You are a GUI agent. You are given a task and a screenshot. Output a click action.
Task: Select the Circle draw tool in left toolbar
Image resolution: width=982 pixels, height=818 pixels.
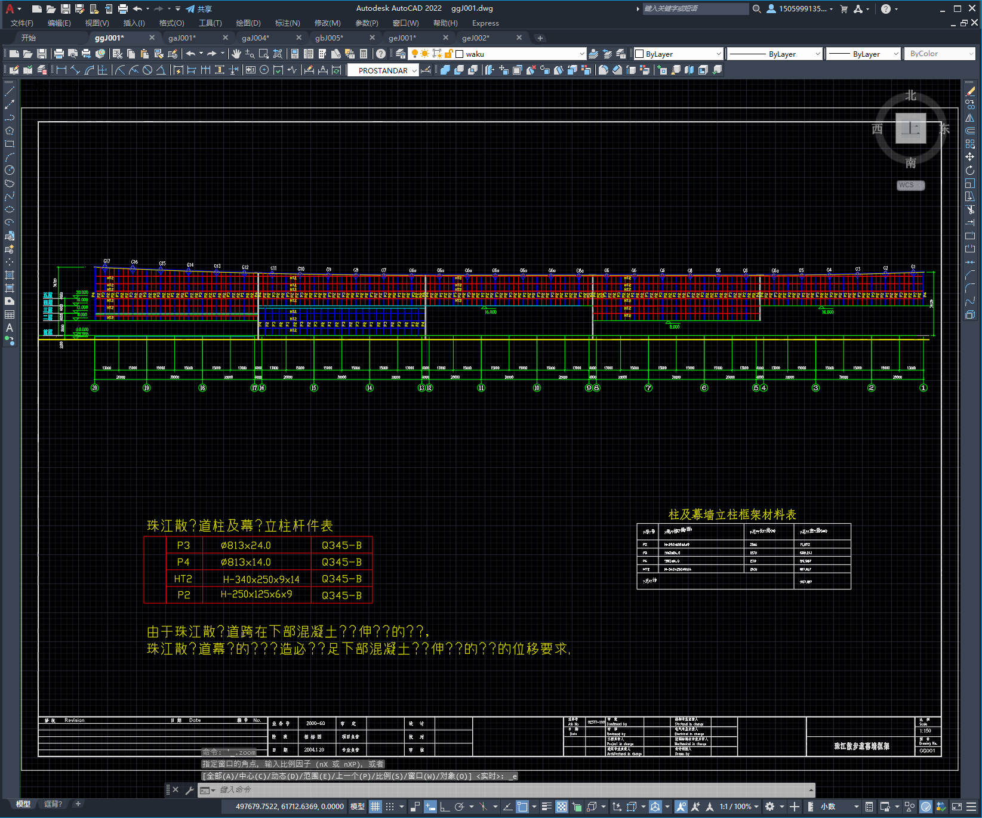[10, 170]
